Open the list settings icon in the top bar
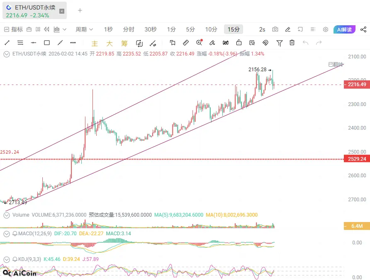The image size is (370, 280). click(x=313, y=29)
